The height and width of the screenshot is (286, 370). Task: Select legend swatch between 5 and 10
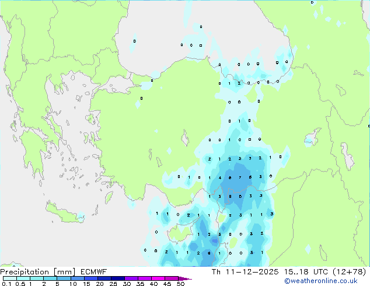click(x=64, y=278)
